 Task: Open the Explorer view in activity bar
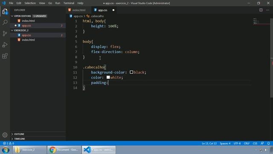tap(5, 12)
